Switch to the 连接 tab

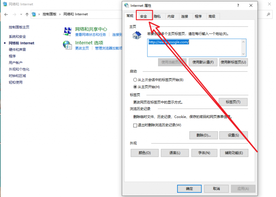(x=184, y=17)
